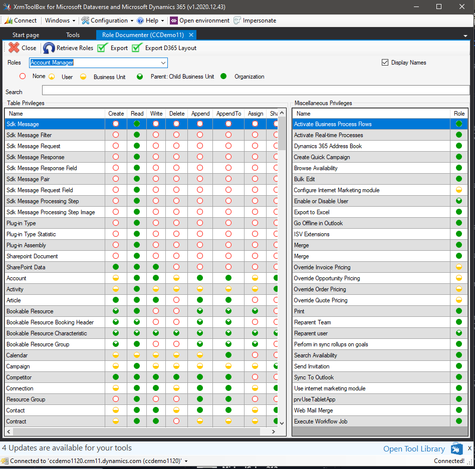Open the Configuration tools icon
The width and height of the screenshot is (475, 469).
coord(85,21)
